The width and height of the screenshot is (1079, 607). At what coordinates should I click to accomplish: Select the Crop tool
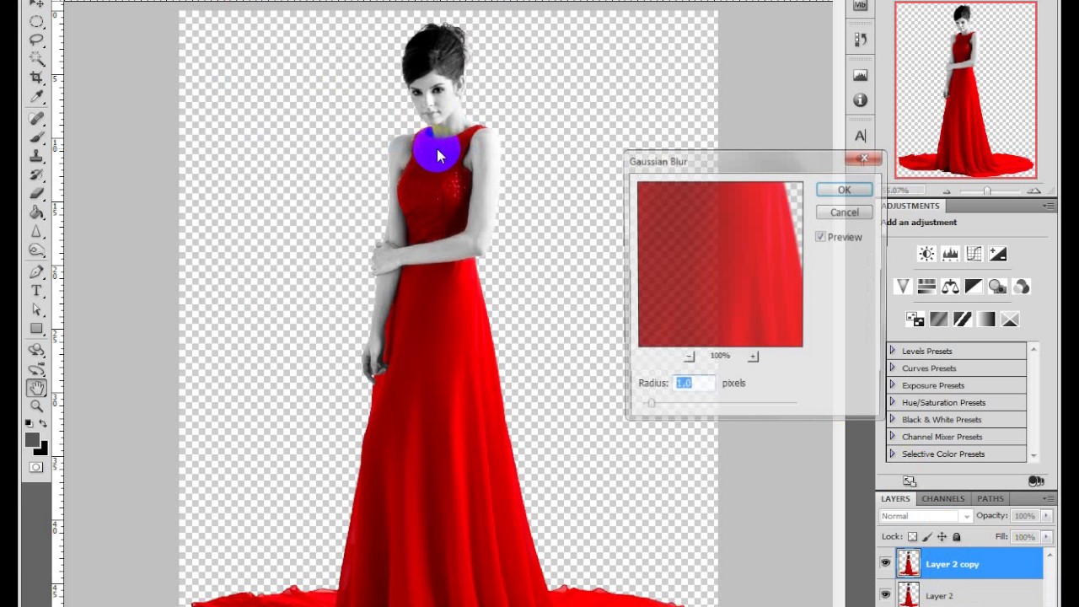click(36, 78)
